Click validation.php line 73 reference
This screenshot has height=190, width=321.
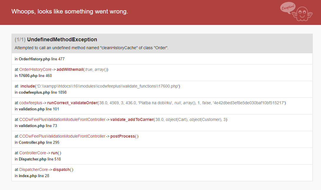(x=36, y=126)
